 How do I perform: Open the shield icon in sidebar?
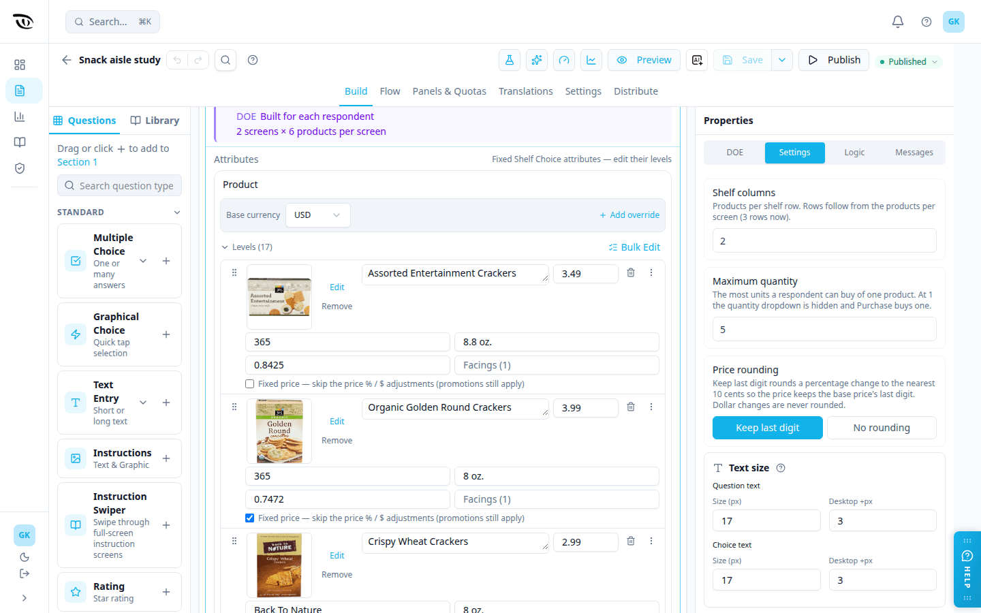click(x=20, y=168)
